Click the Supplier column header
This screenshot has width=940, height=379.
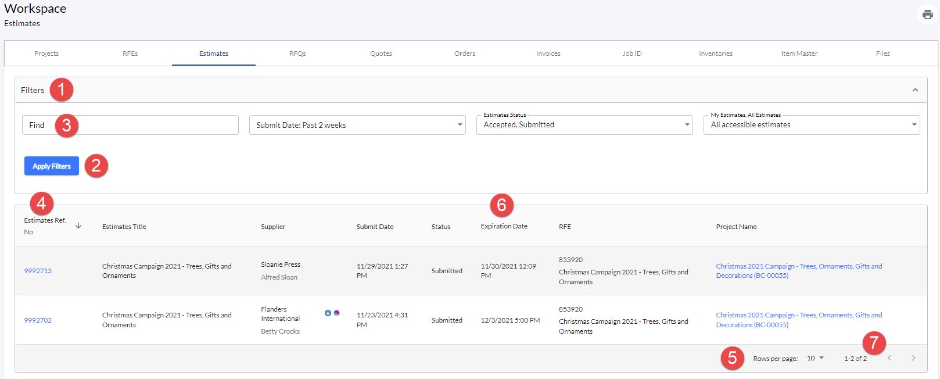point(273,227)
